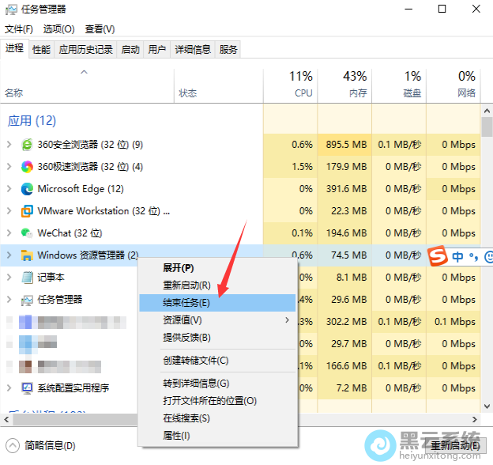Click the 记事本 notepad icon
The width and height of the screenshot is (493, 465).
pyautogui.click(x=27, y=278)
